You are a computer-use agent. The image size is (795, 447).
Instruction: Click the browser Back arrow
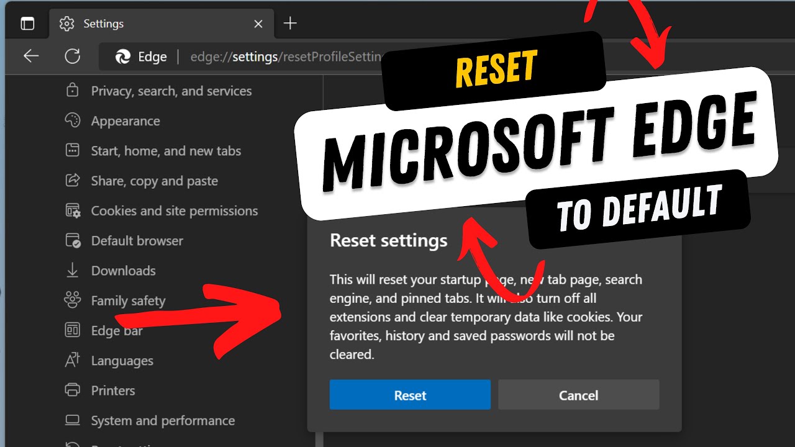(x=31, y=56)
